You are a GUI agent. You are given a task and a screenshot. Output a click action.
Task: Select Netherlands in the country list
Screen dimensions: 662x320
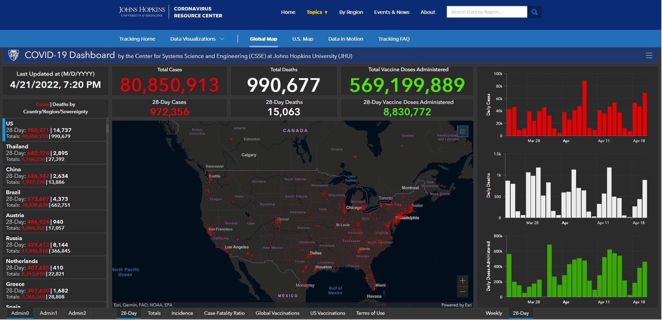(x=54, y=268)
